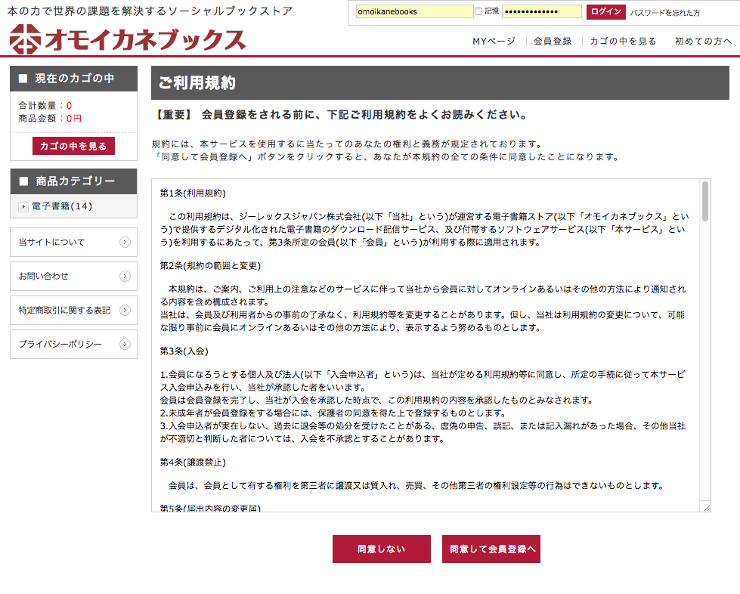Click the パスワードを忘れた方 link
740x594 pixels.
[x=665, y=13]
